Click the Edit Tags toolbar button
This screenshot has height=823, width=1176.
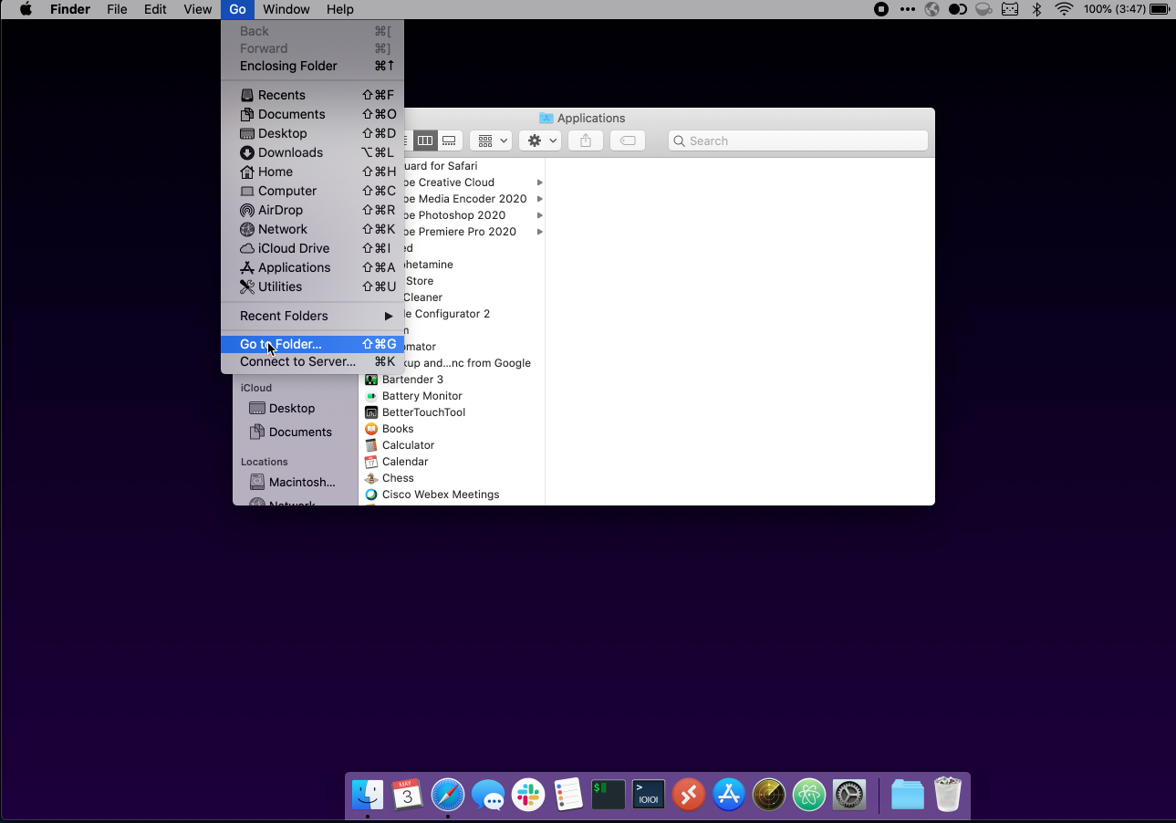(x=628, y=141)
